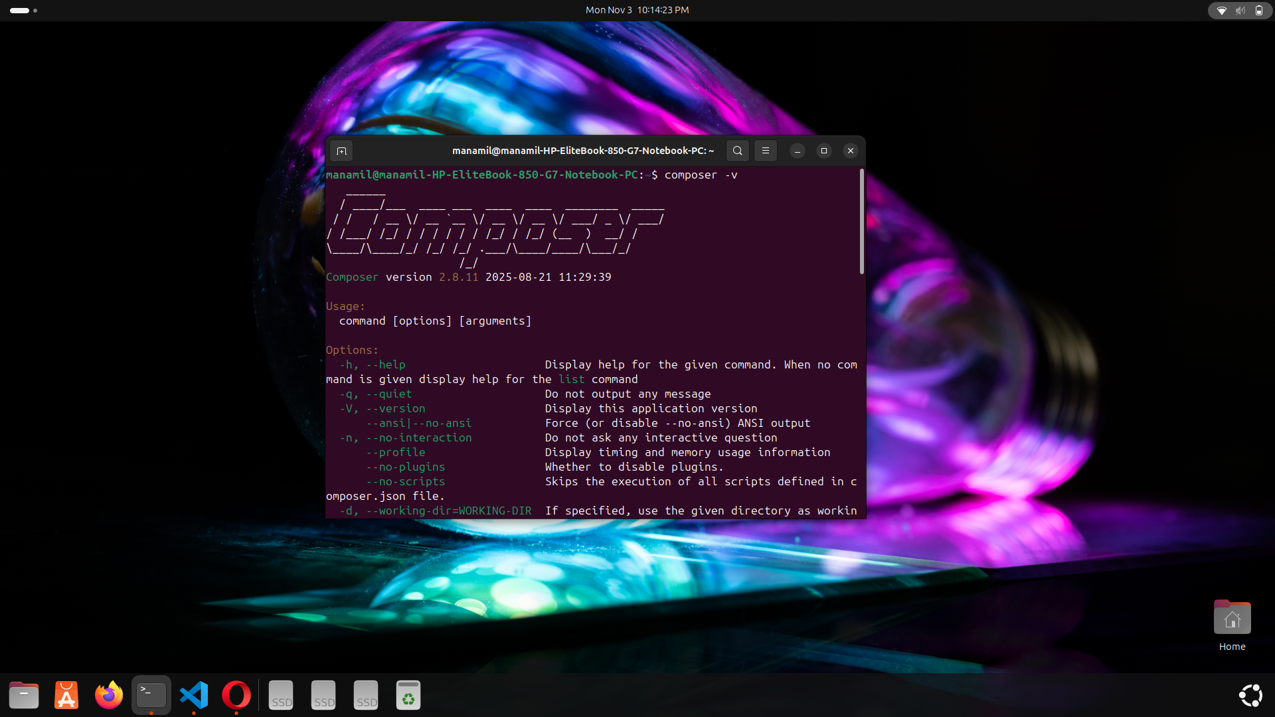1275x717 pixels.
Task: Open a new terminal tab
Action: click(x=341, y=151)
